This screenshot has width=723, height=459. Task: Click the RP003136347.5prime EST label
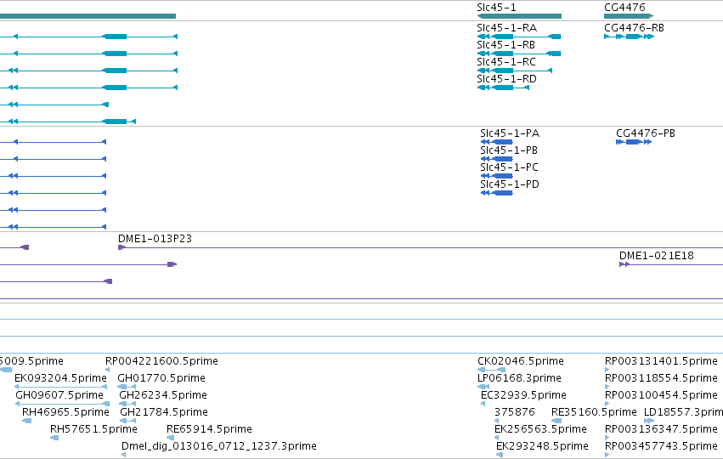click(x=661, y=429)
